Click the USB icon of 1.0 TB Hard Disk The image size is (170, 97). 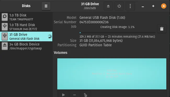(5, 27)
